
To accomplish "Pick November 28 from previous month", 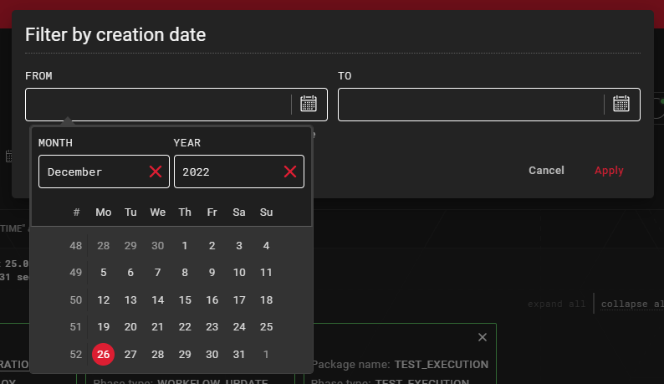I will coord(104,245).
